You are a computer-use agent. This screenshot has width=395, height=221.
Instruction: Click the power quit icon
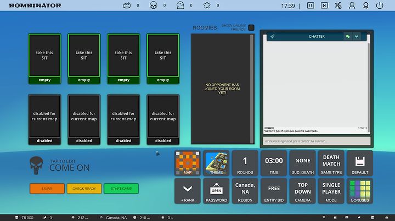click(x=380, y=5)
